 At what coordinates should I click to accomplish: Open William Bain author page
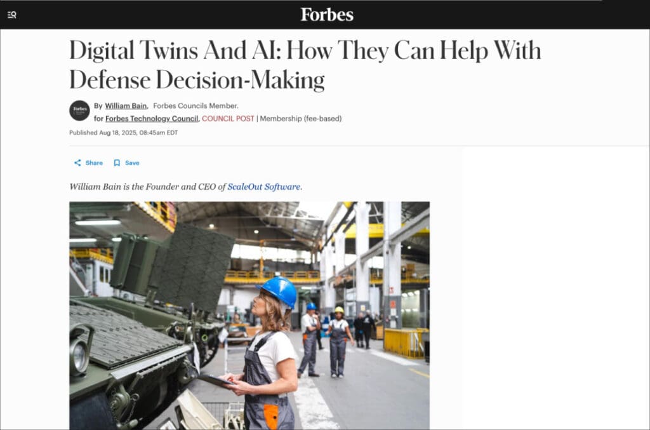pos(126,105)
